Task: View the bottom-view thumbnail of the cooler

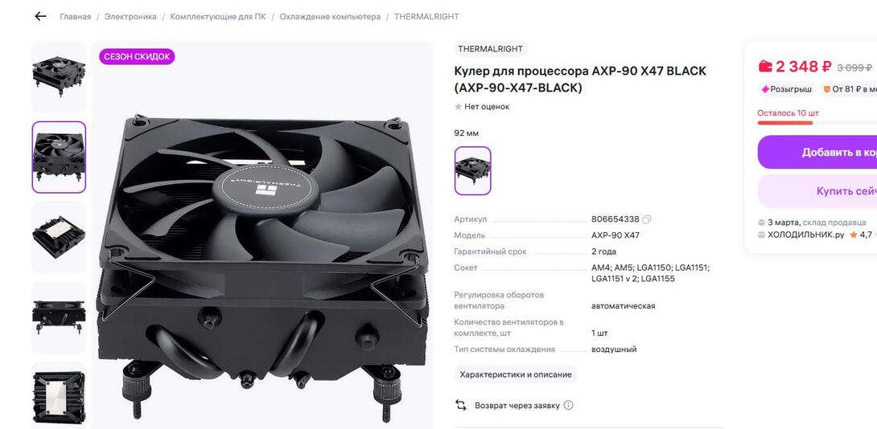Action: point(59,395)
